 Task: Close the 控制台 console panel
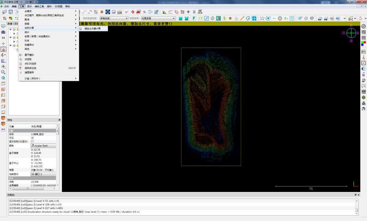click(359, 195)
